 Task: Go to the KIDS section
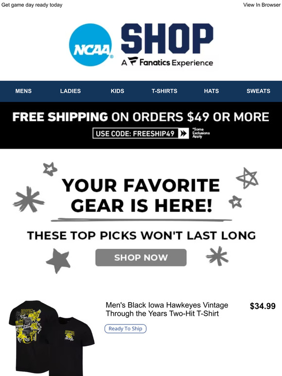click(117, 91)
